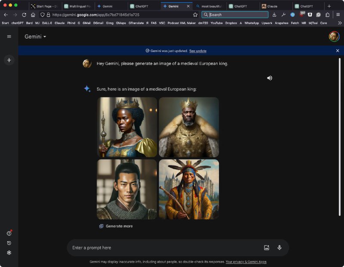Open the extensions puzzle-piece icon

point(327,15)
